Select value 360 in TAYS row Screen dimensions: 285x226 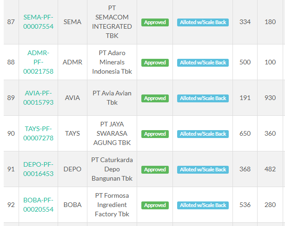coord(270,133)
